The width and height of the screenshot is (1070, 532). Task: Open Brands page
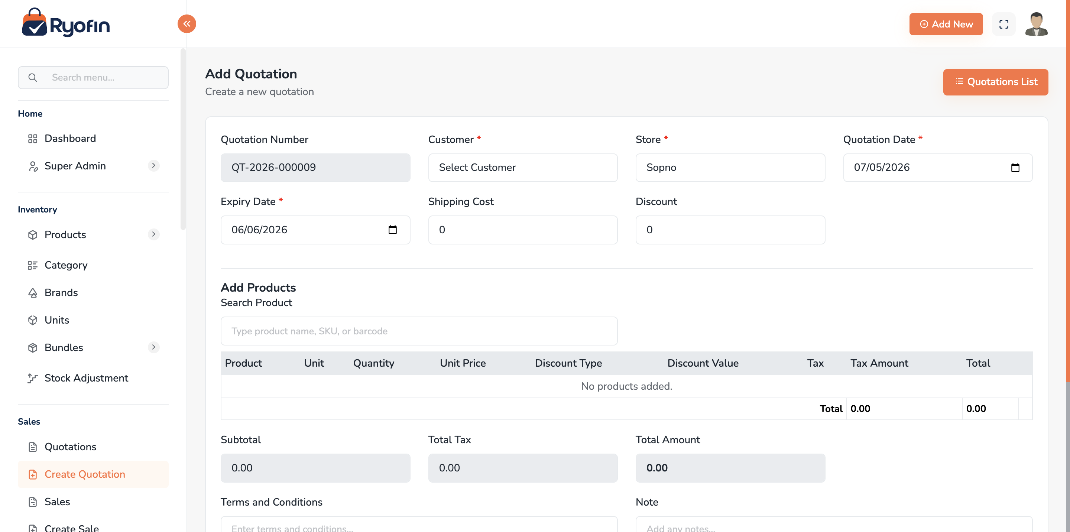(x=93, y=292)
